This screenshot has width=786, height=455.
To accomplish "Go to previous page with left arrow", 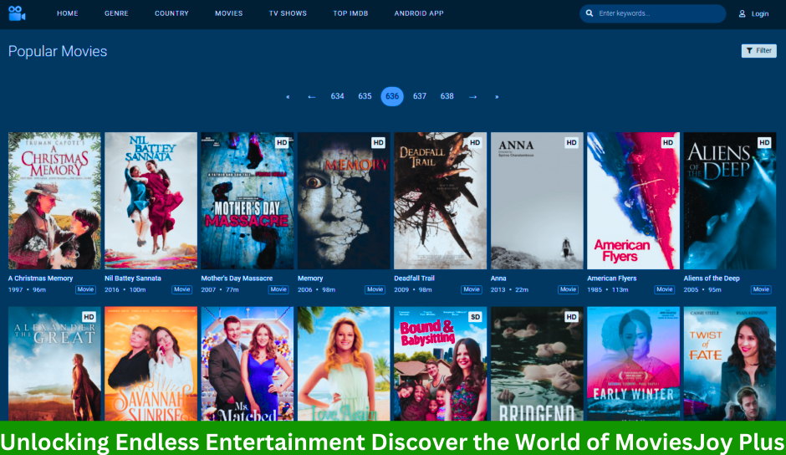I will 311,97.
